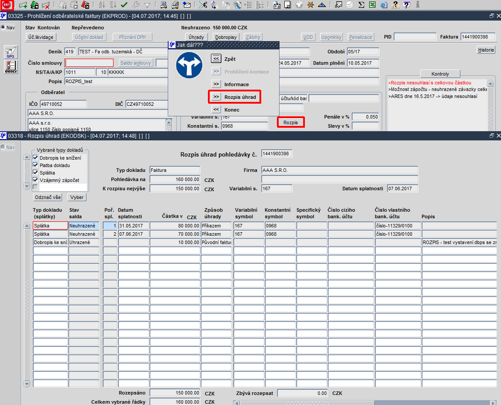Click the 'Úč.likvidace' button
501x405 pixels.
click(x=41, y=37)
